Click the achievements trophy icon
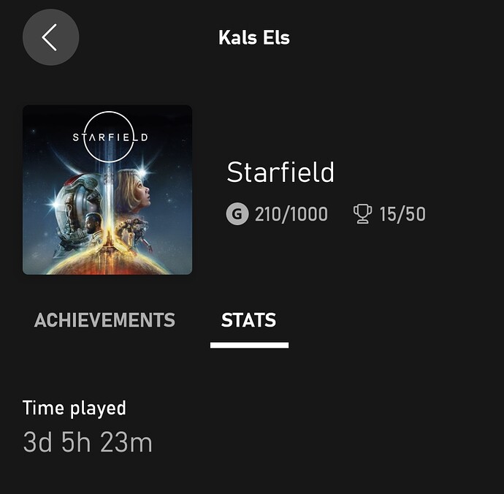 click(362, 214)
